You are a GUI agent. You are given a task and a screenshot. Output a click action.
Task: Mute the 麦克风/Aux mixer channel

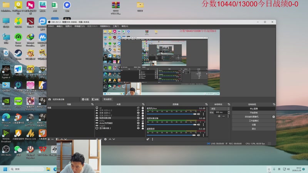(x=199, y=114)
